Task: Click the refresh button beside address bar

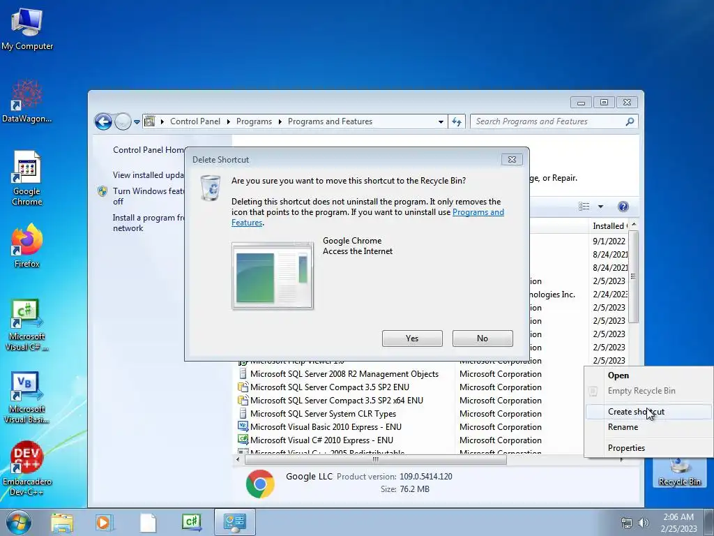Action: pyautogui.click(x=457, y=121)
